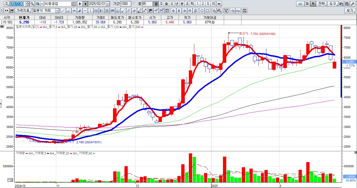Click the left panel expand arrow

[1, 103]
